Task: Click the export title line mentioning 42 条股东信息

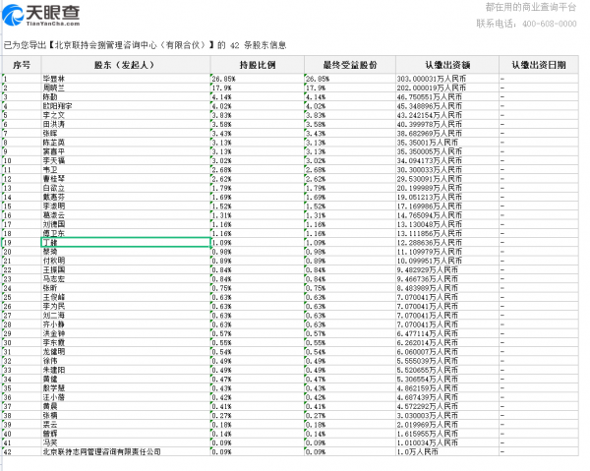Action: click(145, 45)
